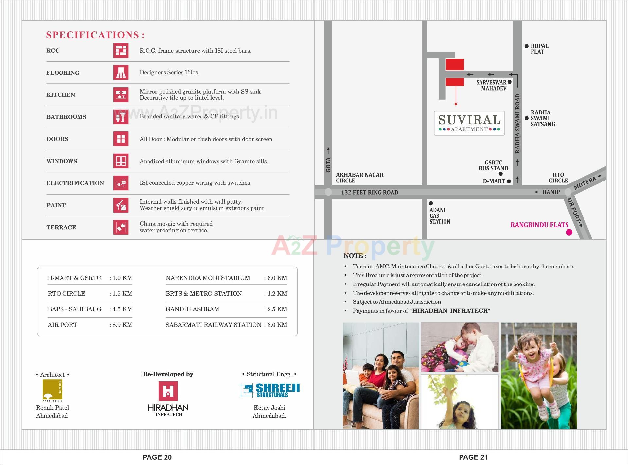This screenshot has height=465, width=628.
Task: Select the BATHROOMS sanitary icon
Action: click(121, 117)
